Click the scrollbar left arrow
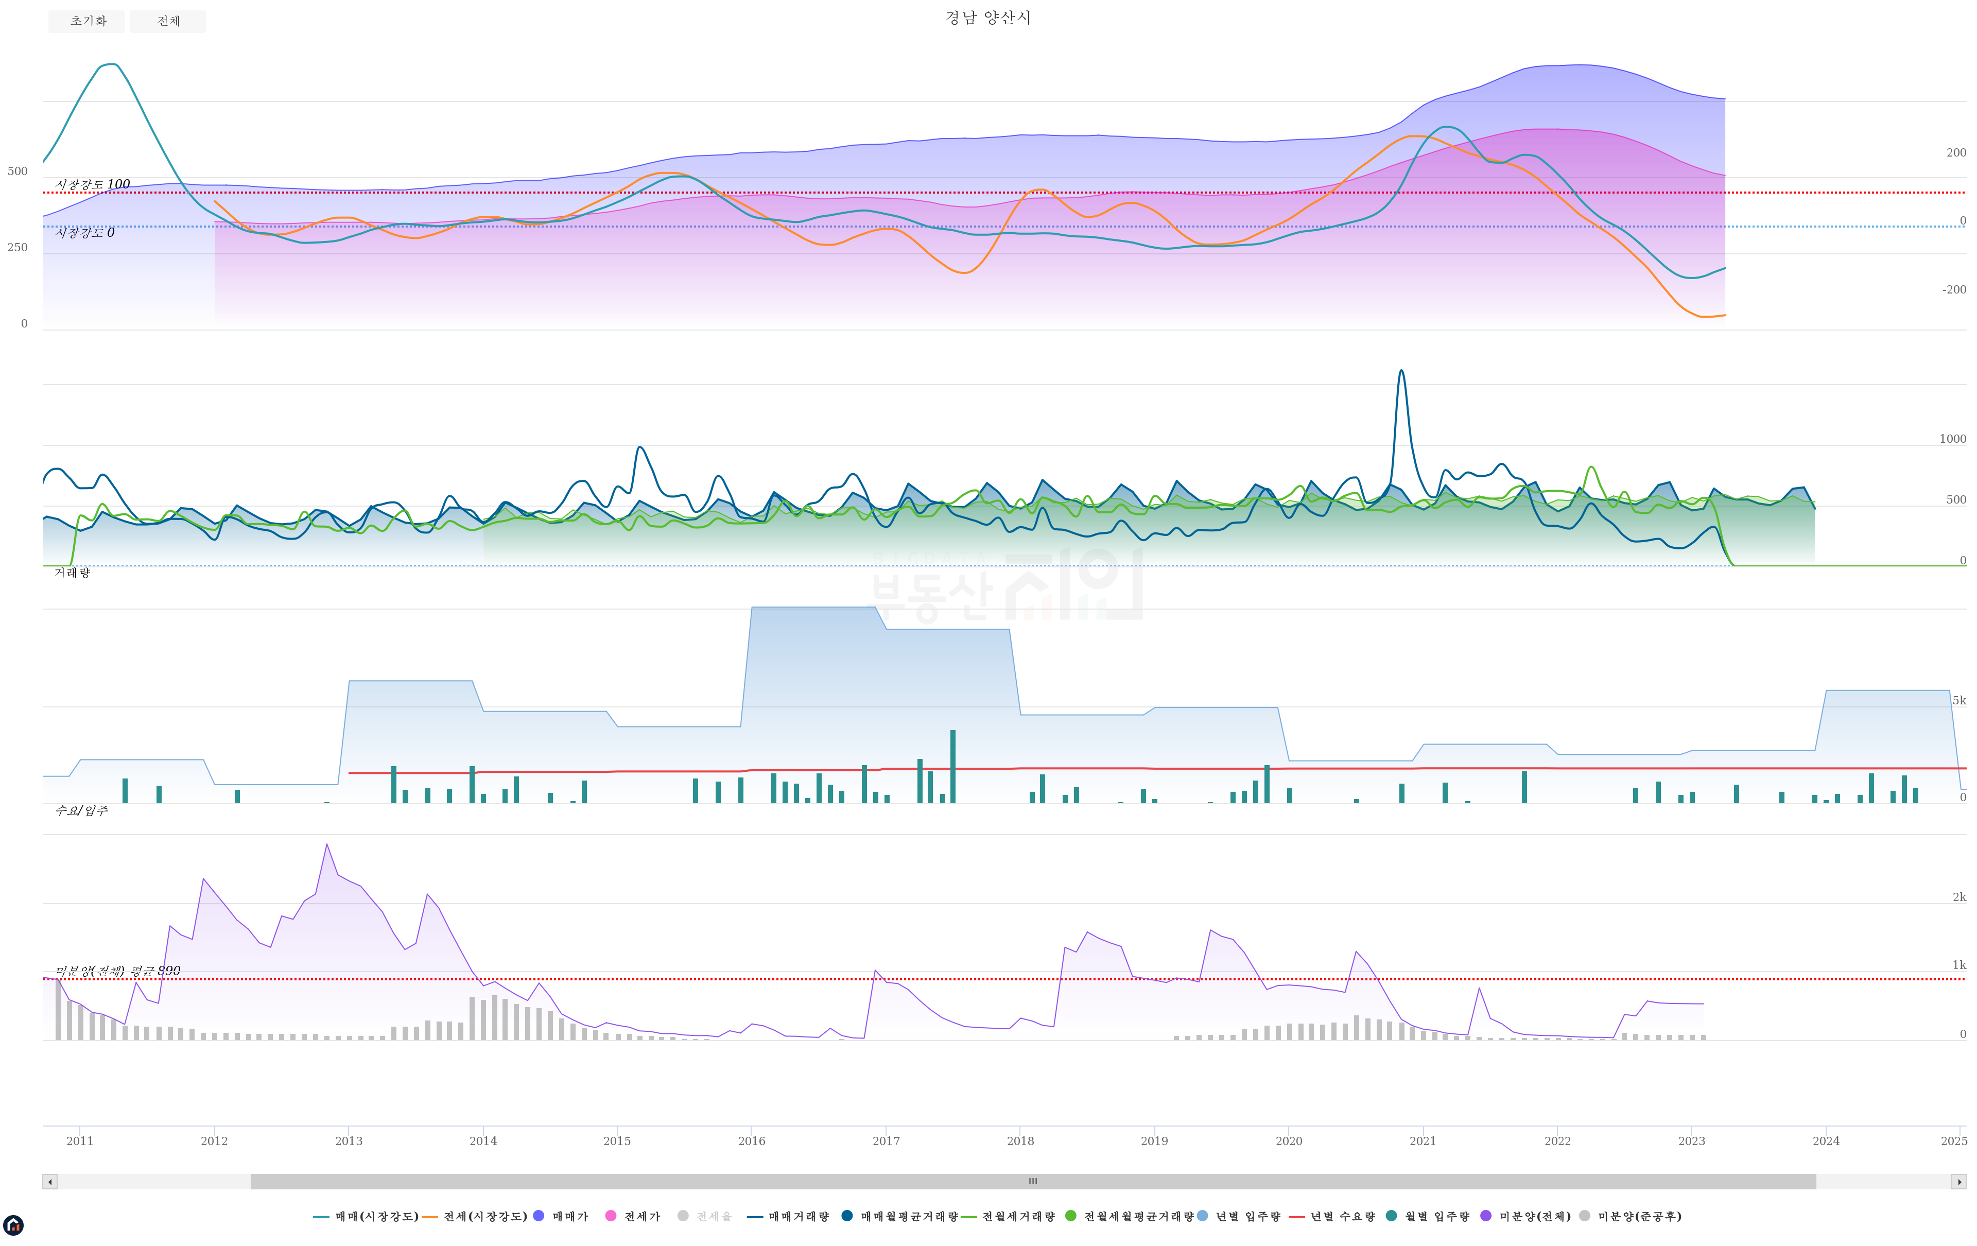1977x1246 pixels. pos(50,1182)
